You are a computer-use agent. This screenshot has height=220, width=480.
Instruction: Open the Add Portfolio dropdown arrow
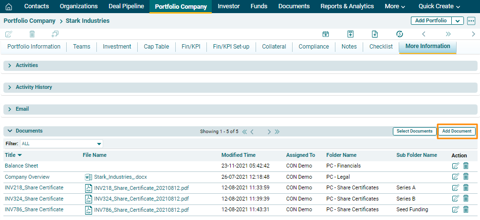pos(457,21)
